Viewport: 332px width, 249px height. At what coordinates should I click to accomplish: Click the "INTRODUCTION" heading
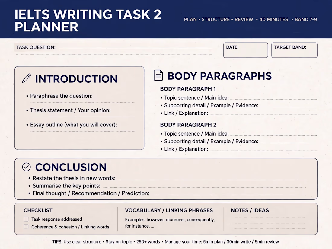(76, 79)
